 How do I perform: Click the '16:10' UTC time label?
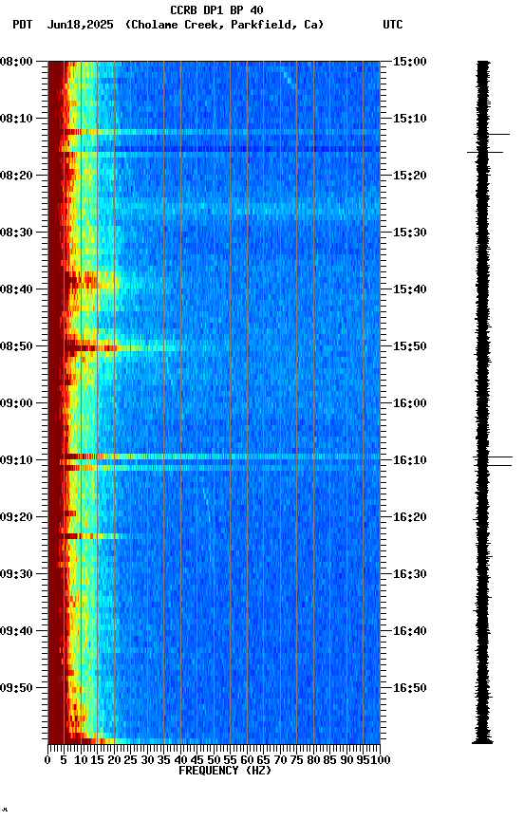(409, 460)
